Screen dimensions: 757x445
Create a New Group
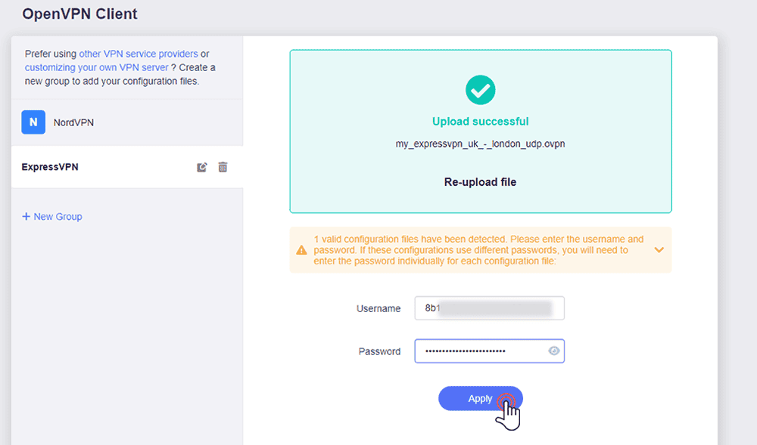pos(52,217)
